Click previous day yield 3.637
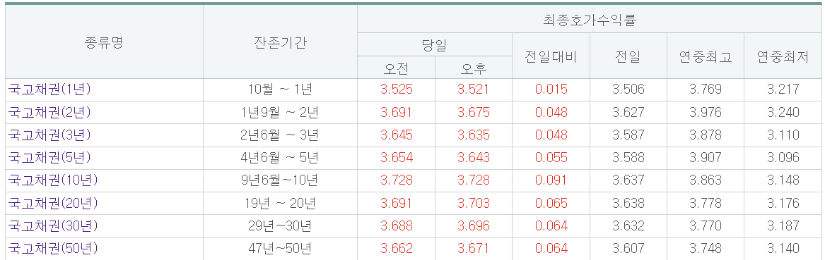The image size is (825, 260). click(x=628, y=180)
